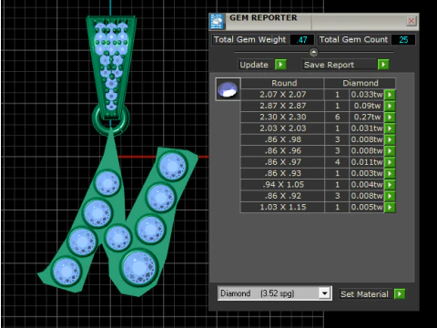The image size is (437, 328).
Task: Select the 2.07 X 2.07 size cell
Action: click(x=282, y=95)
